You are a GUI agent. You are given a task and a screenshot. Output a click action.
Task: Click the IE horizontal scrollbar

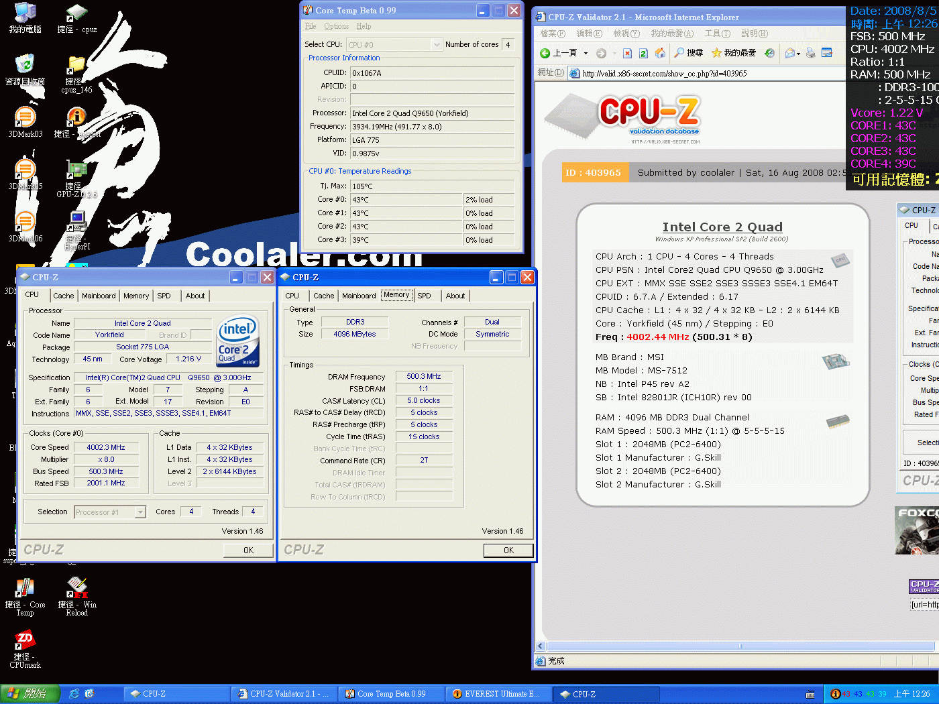(740, 646)
